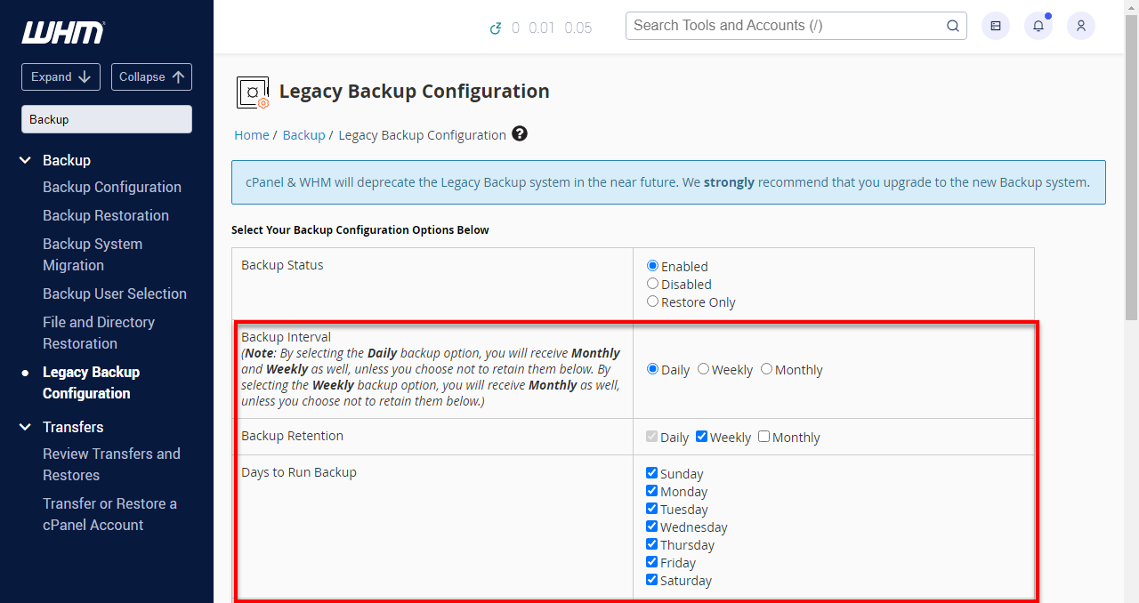Click the magnifier icon in the search bar
The height and width of the screenshot is (603, 1139).
(x=952, y=26)
